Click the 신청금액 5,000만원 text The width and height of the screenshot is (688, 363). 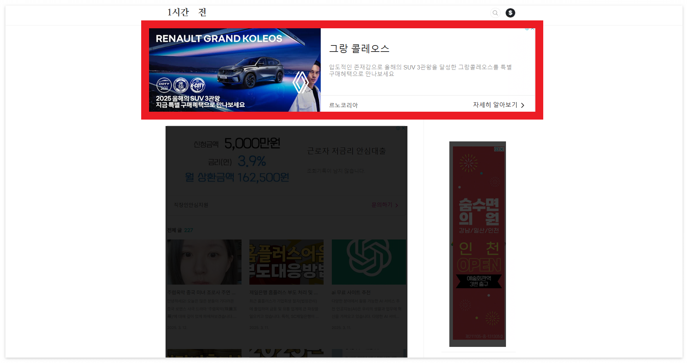point(237,144)
